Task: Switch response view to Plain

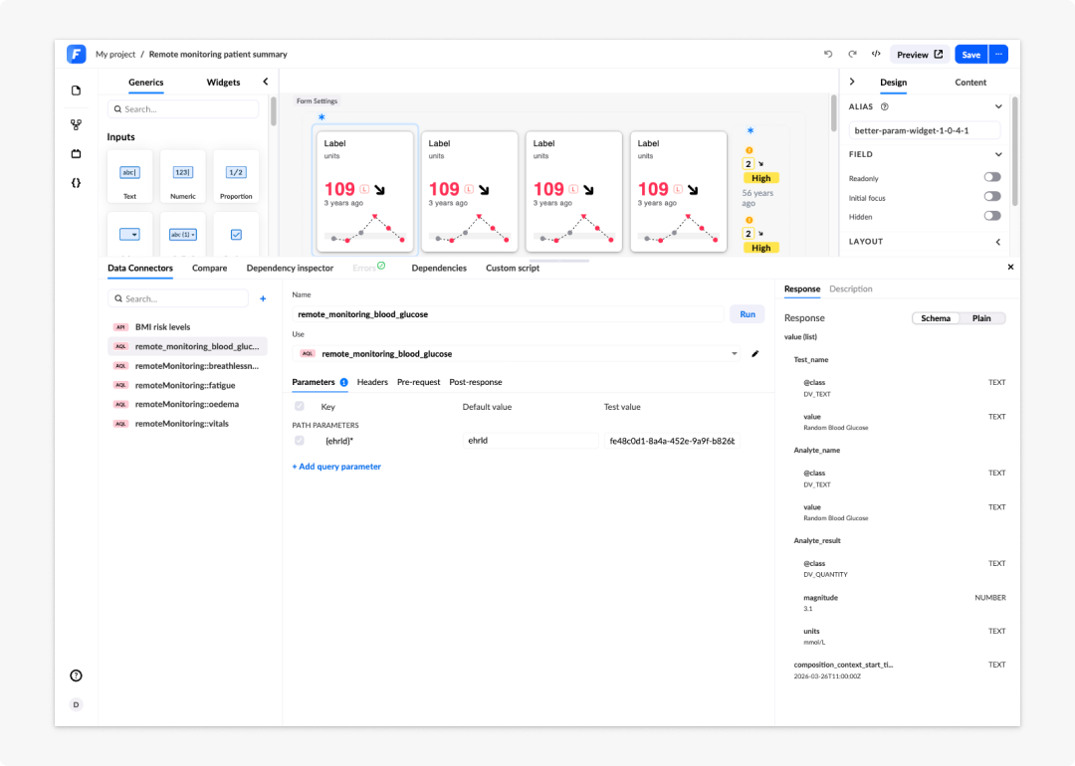Action: (x=981, y=318)
